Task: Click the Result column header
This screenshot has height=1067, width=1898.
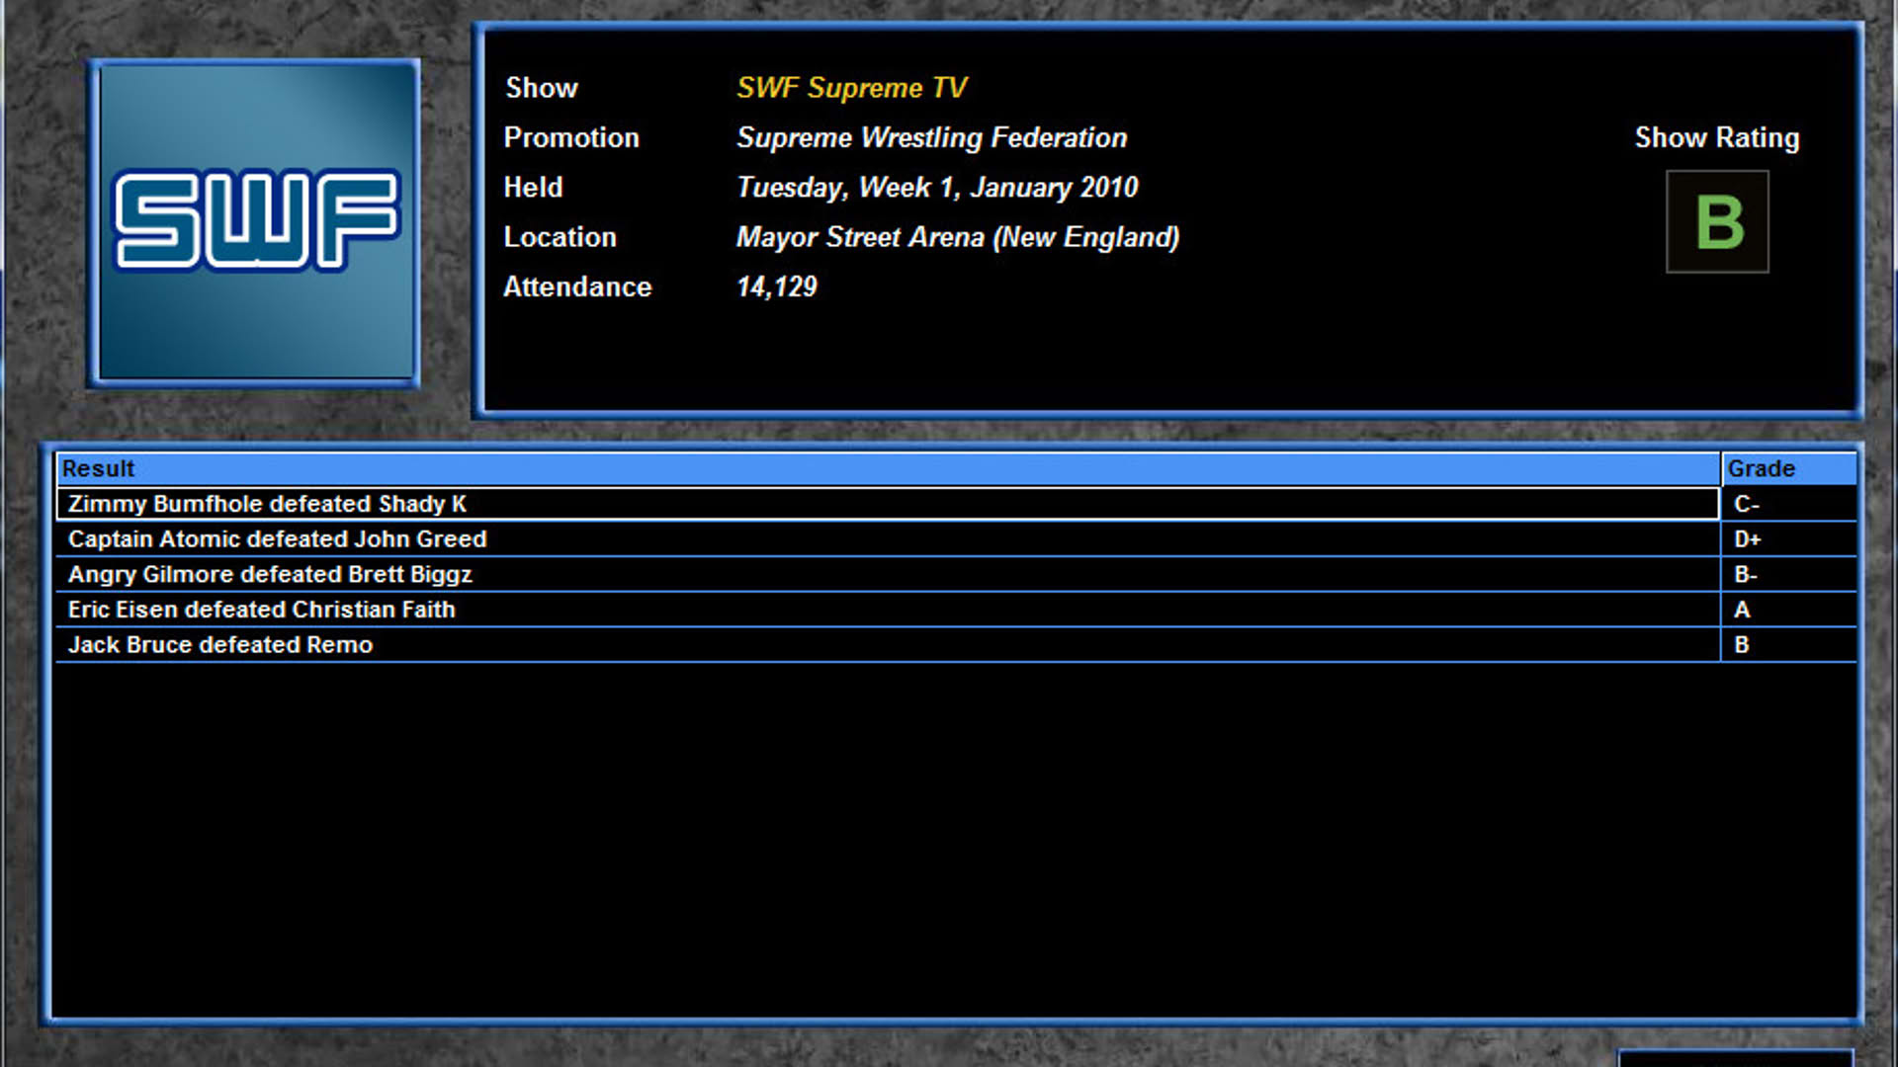Action: point(888,468)
